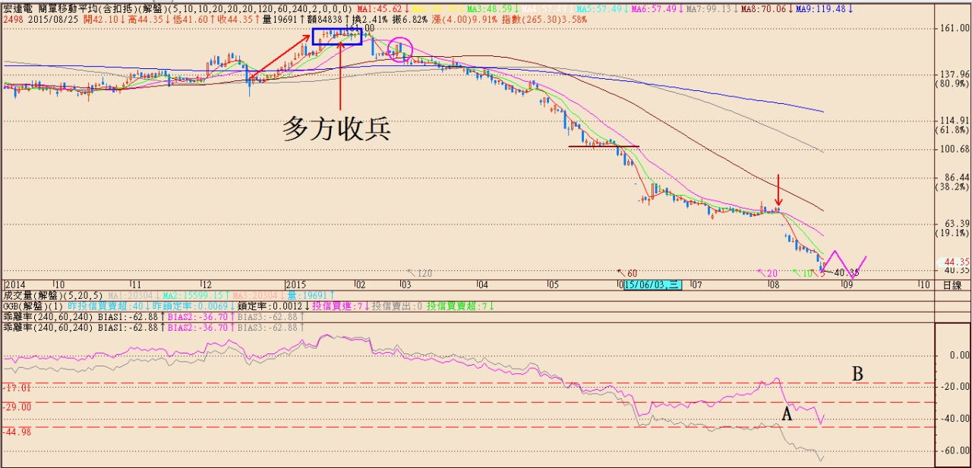Open the 日線 period selector

(952, 285)
